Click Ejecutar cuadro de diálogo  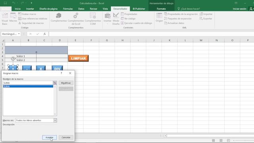[137, 23]
